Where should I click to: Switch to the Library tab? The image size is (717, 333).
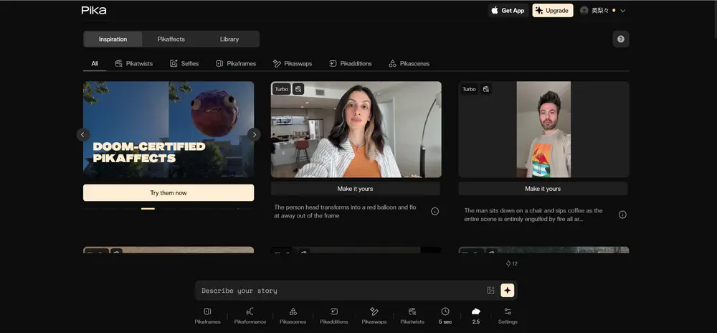click(x=229, y=39)
